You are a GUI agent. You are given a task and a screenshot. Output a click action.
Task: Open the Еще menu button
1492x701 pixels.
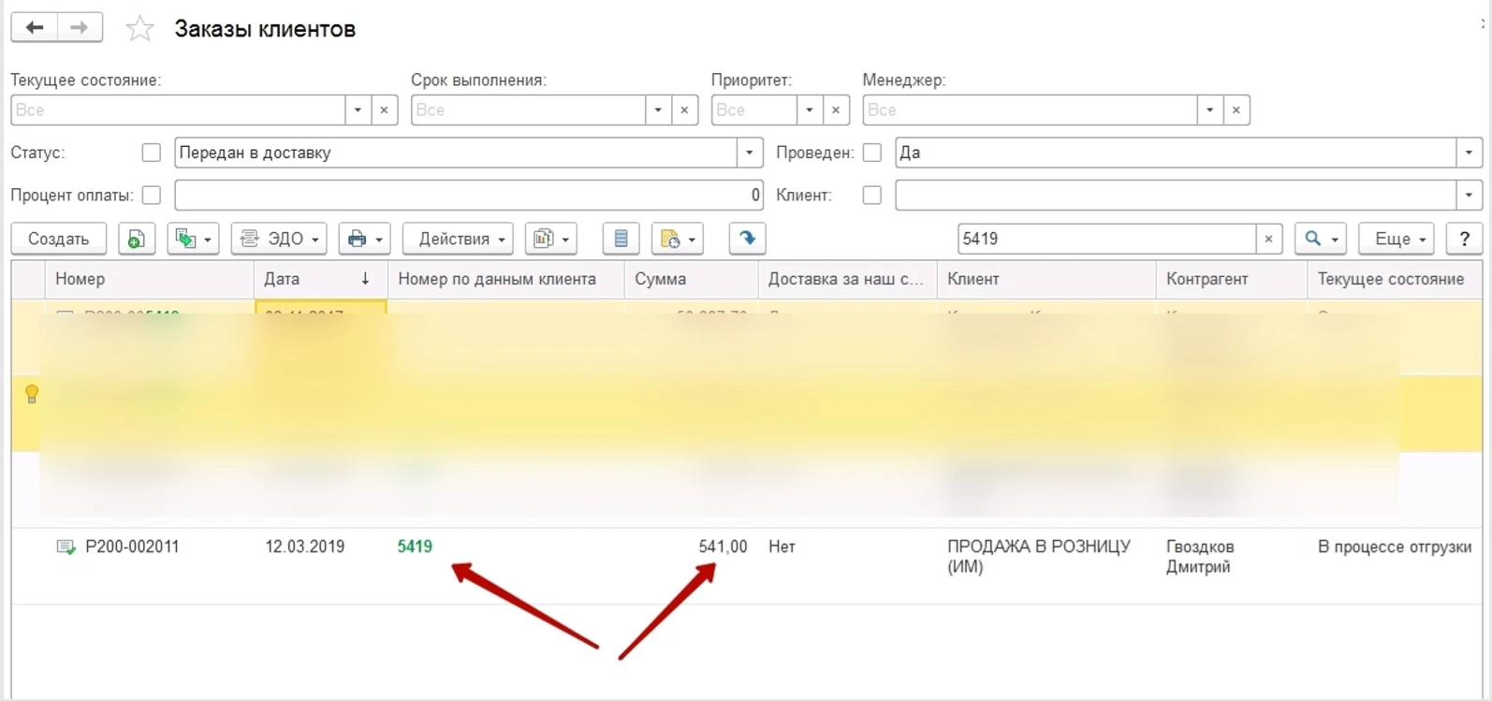pos(1396,240)
